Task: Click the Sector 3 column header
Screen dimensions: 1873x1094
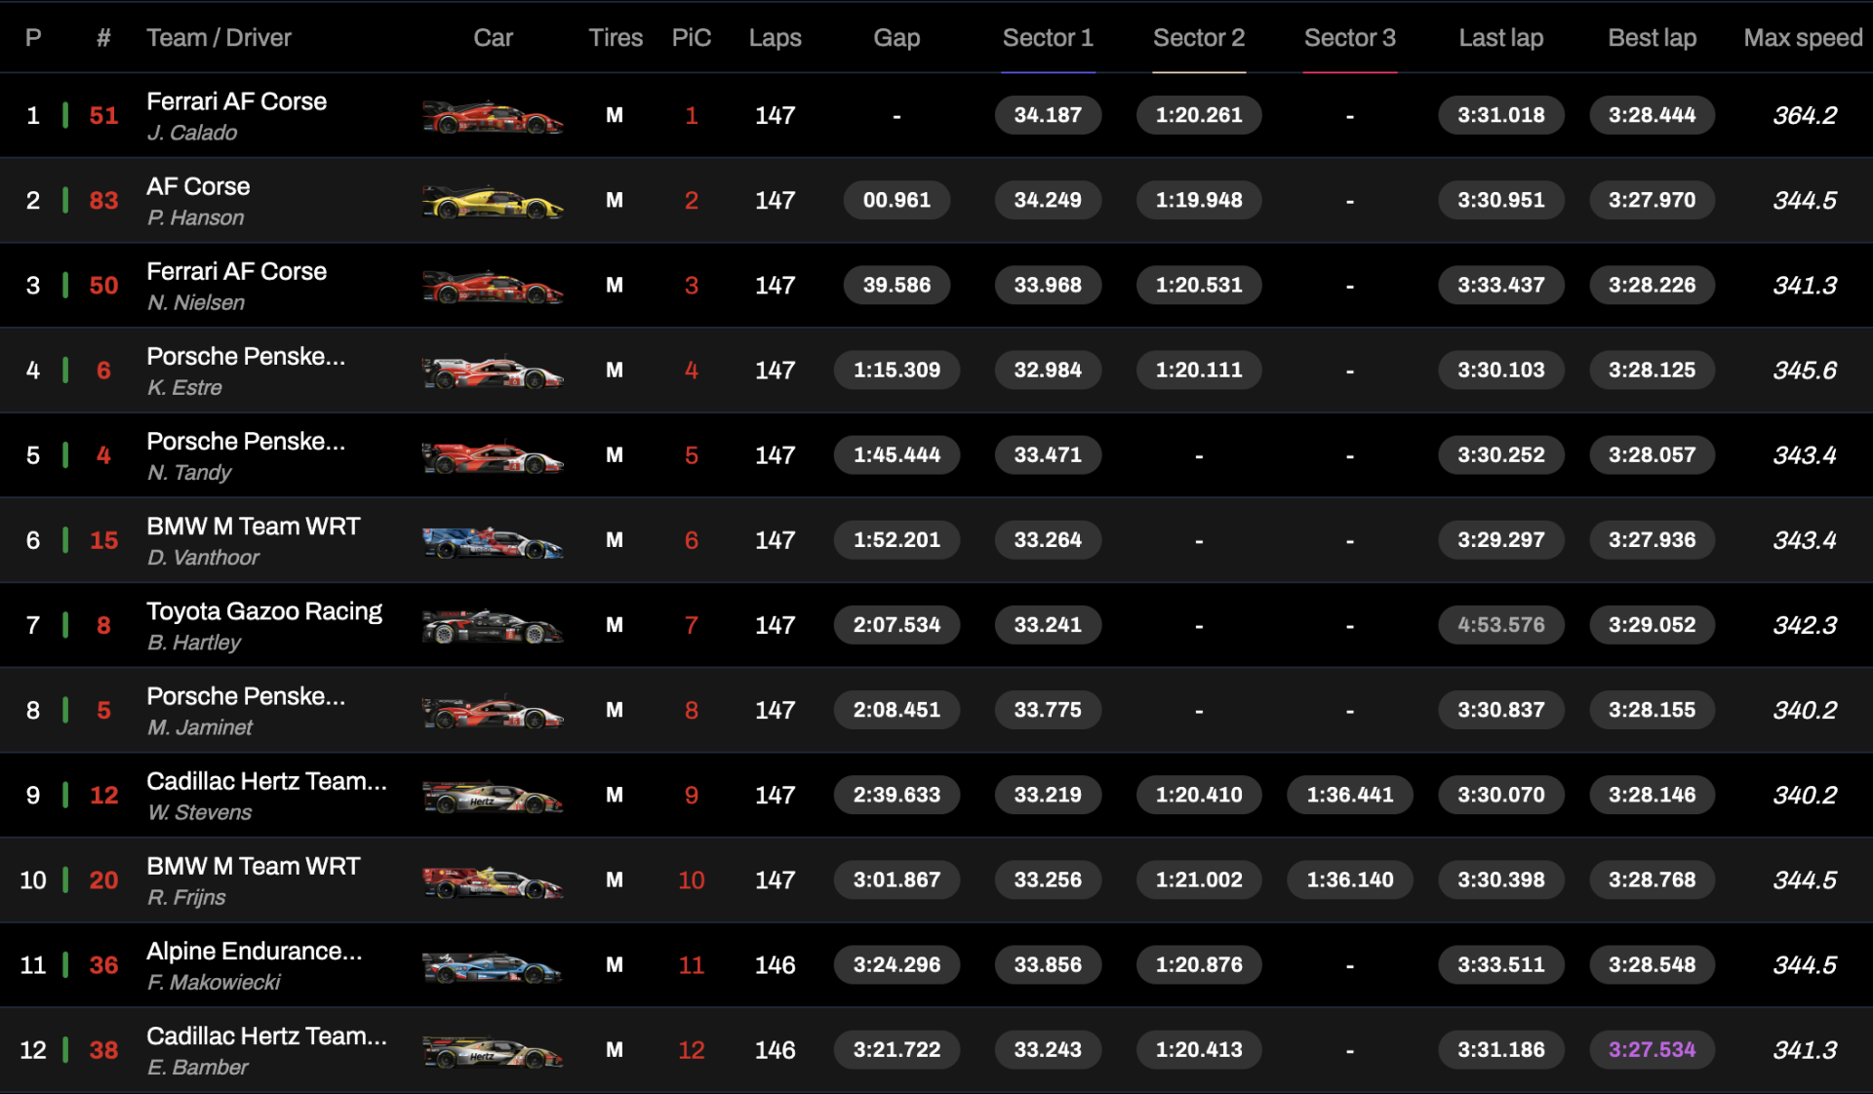Action: coord(1350,38)
